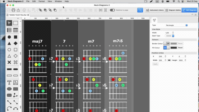Select the Text tool
Screen dimensions: 199x112
click(9, 83)
